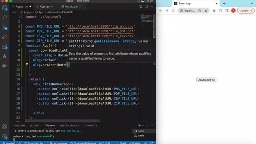256x144 pixels.
Task: Click the notifications bell in status bar
Action: (x=152, y=143)
